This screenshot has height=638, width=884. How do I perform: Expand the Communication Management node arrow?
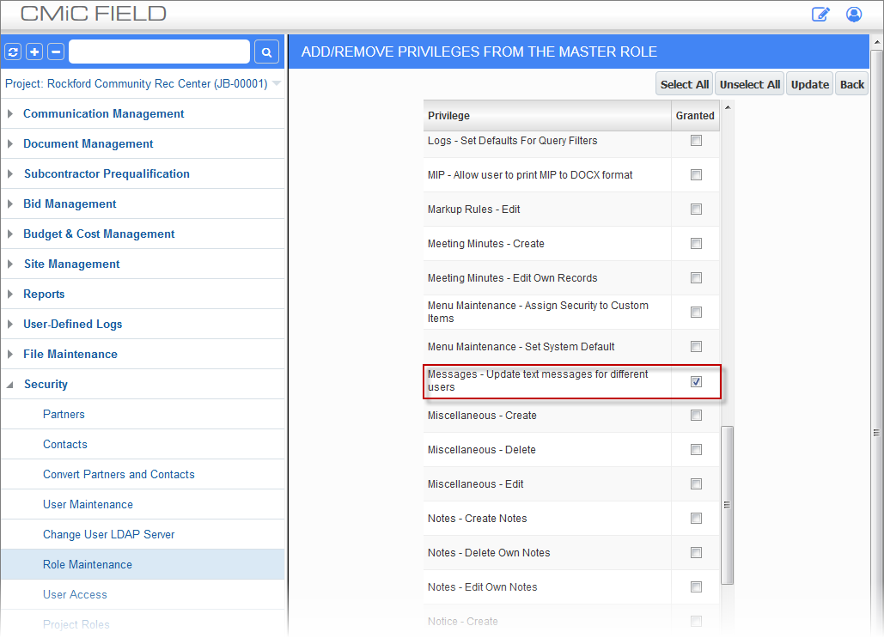click(x=10, y=114)
